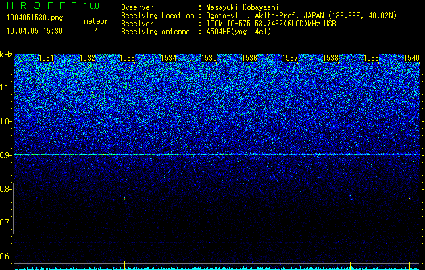Click the 1538 time marker
This screenshot has width=425, height=270.
330,58
